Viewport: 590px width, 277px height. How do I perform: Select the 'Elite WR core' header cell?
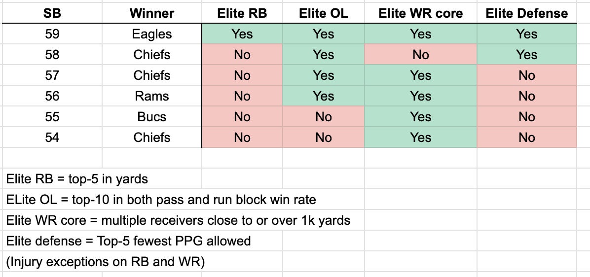(420, 13)
